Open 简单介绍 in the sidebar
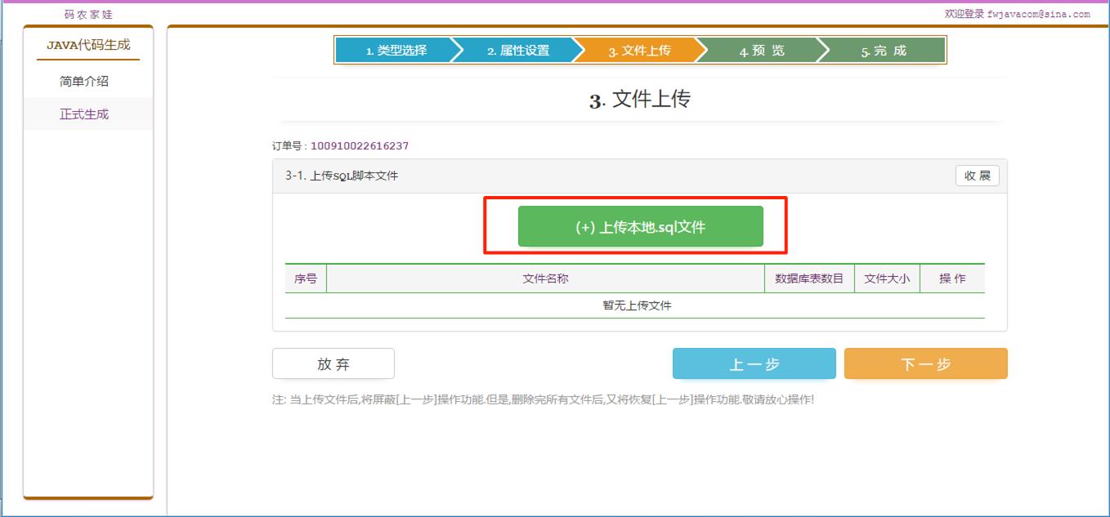The width and height of the screenshot is (1110, 517). [84, 82]
